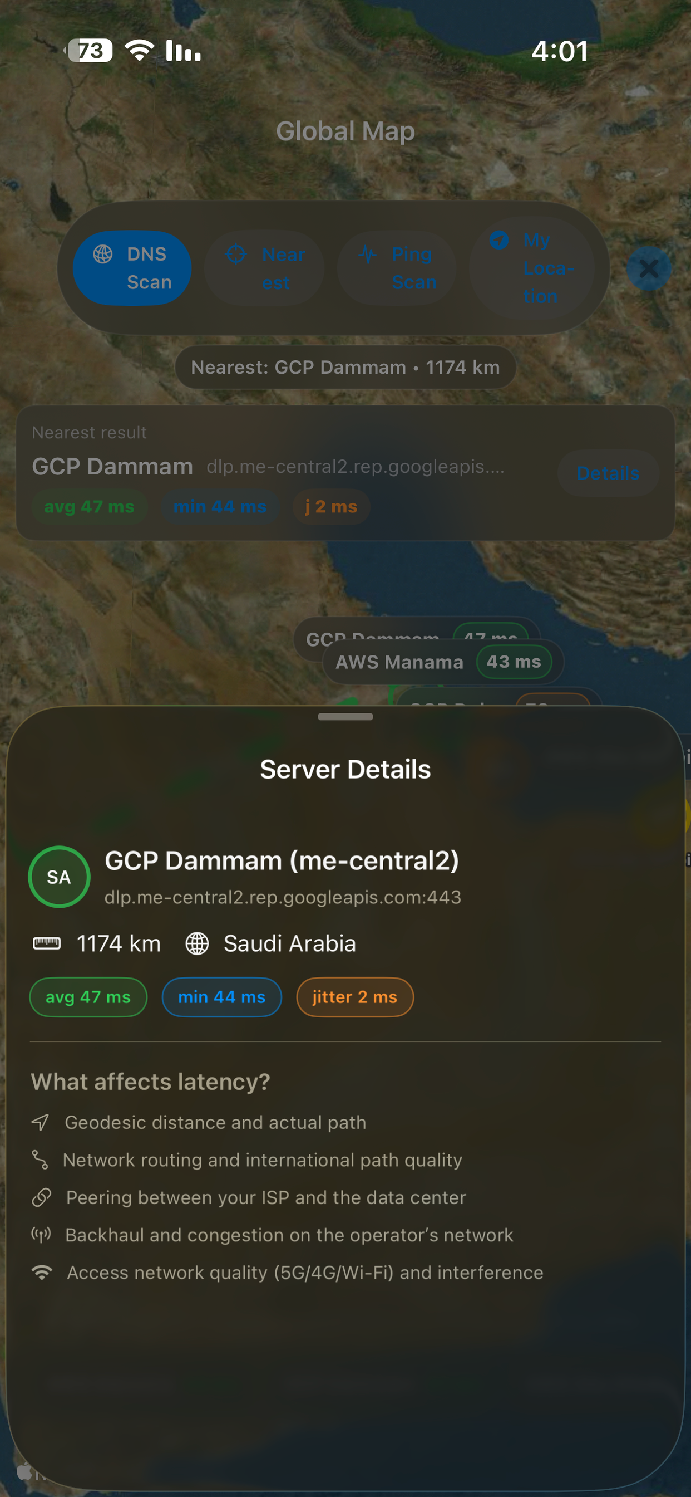Select the dlp.me-central2 hostname text
The image size is (691, 1497).
pos(283,897)
